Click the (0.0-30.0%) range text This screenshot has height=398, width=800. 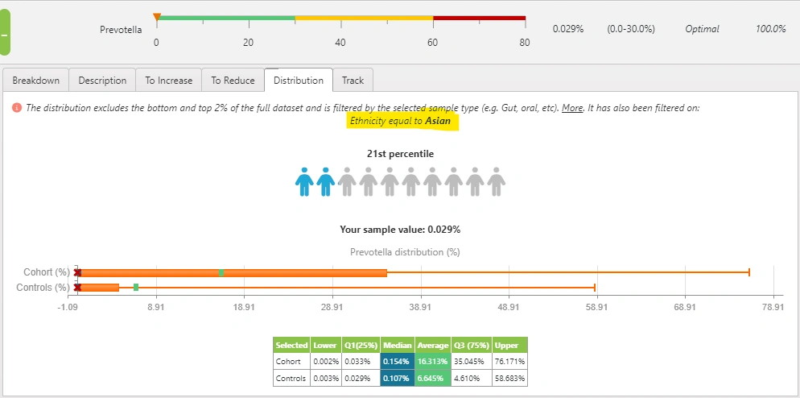point(631,29)
